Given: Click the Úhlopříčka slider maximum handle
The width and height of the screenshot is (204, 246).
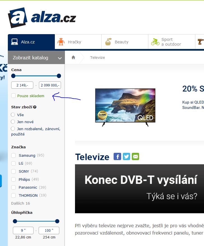Looking at the screenshot, I should pos(57,221).
